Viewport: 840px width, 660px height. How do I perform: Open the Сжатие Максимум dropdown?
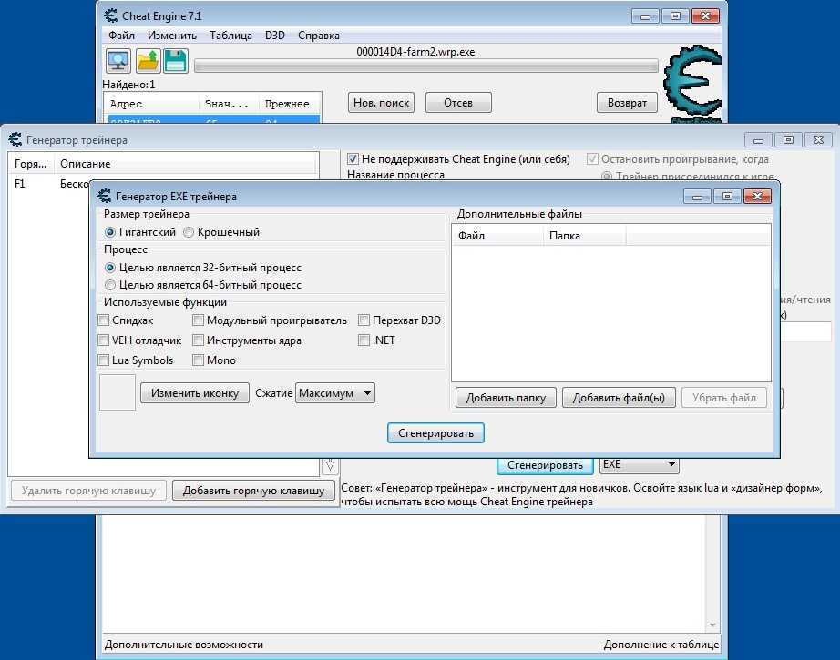click(x=335, y=393)
